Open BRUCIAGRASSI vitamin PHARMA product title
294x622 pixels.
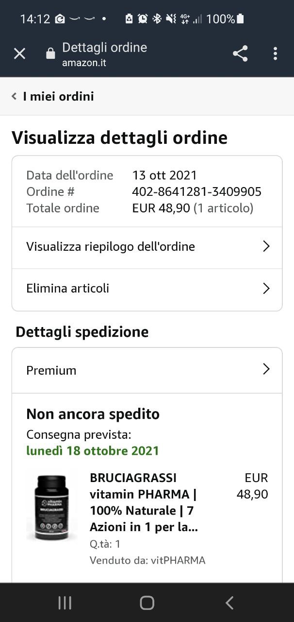tap(144, 502)
